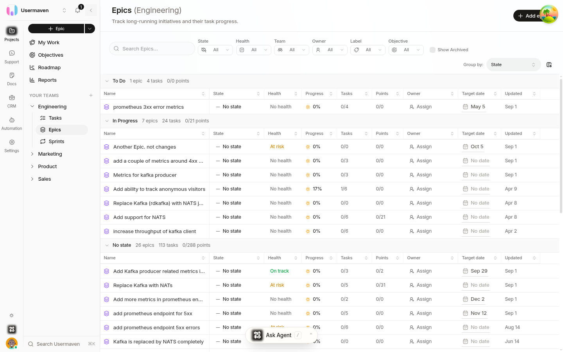Image resolution: width=563 pixels, height=352 pixels.
Task: Click the epic icon for prometheus 3xx error metrics
Action: click(x=106, y=107)
